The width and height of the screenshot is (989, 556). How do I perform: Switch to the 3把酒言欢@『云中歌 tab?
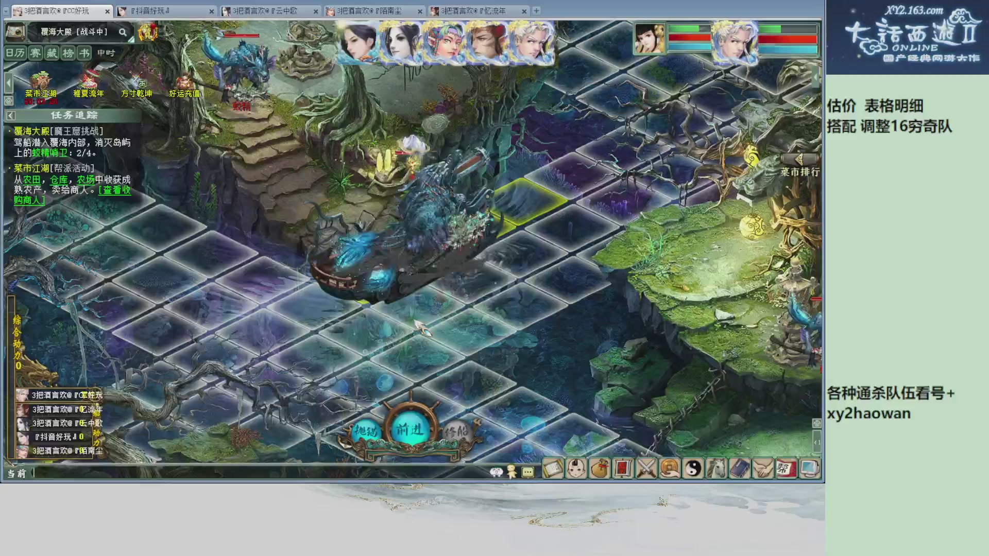270,11
